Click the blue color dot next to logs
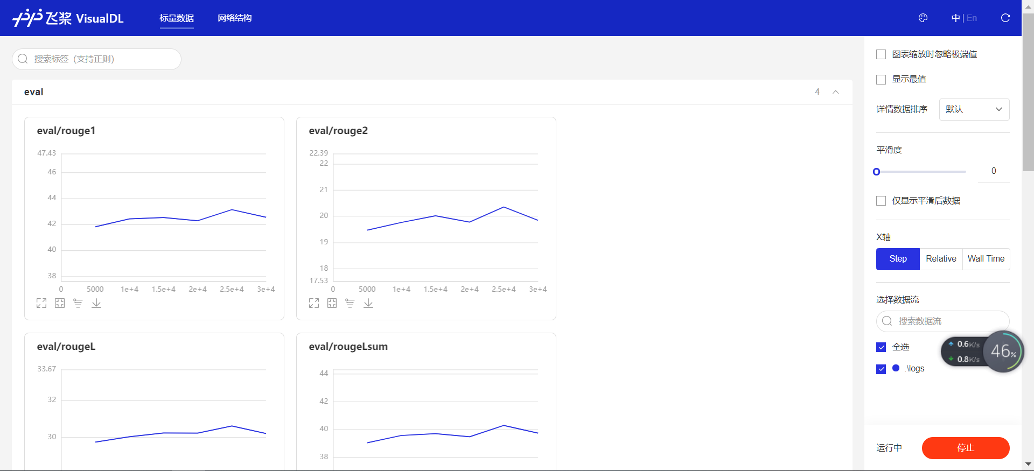This screenshot has width=1034, height=471. [x=896, y=368]
